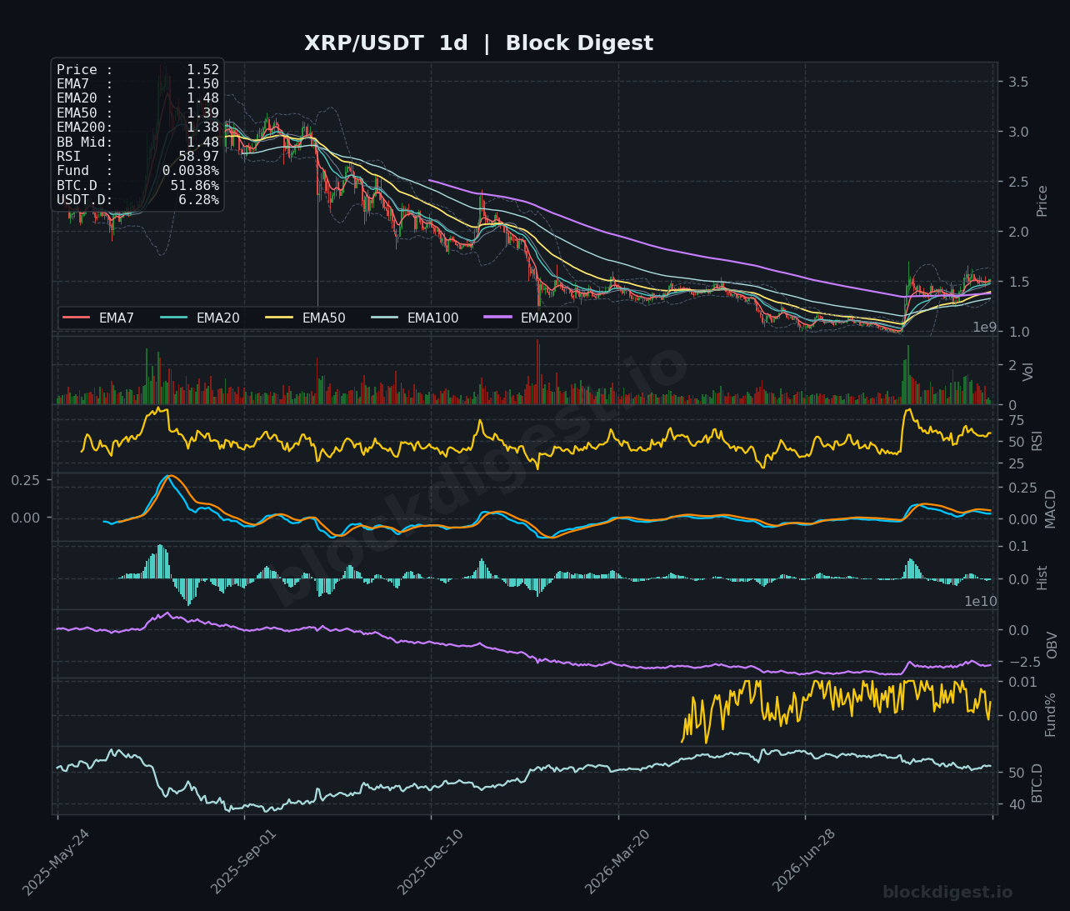Click the "Hist" panel axis label
The height and width of the screenshot is (911, 1070).
coord(1042,578)
